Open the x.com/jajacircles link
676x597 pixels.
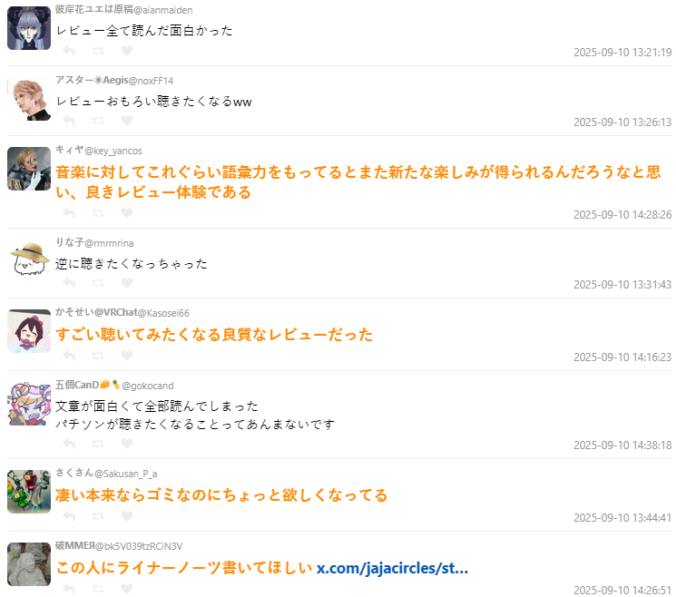click(x=392, y=568)
